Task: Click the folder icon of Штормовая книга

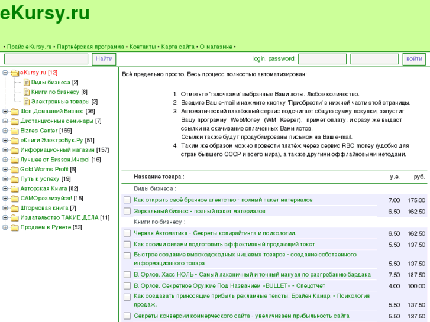Action: tap(15, 209)
